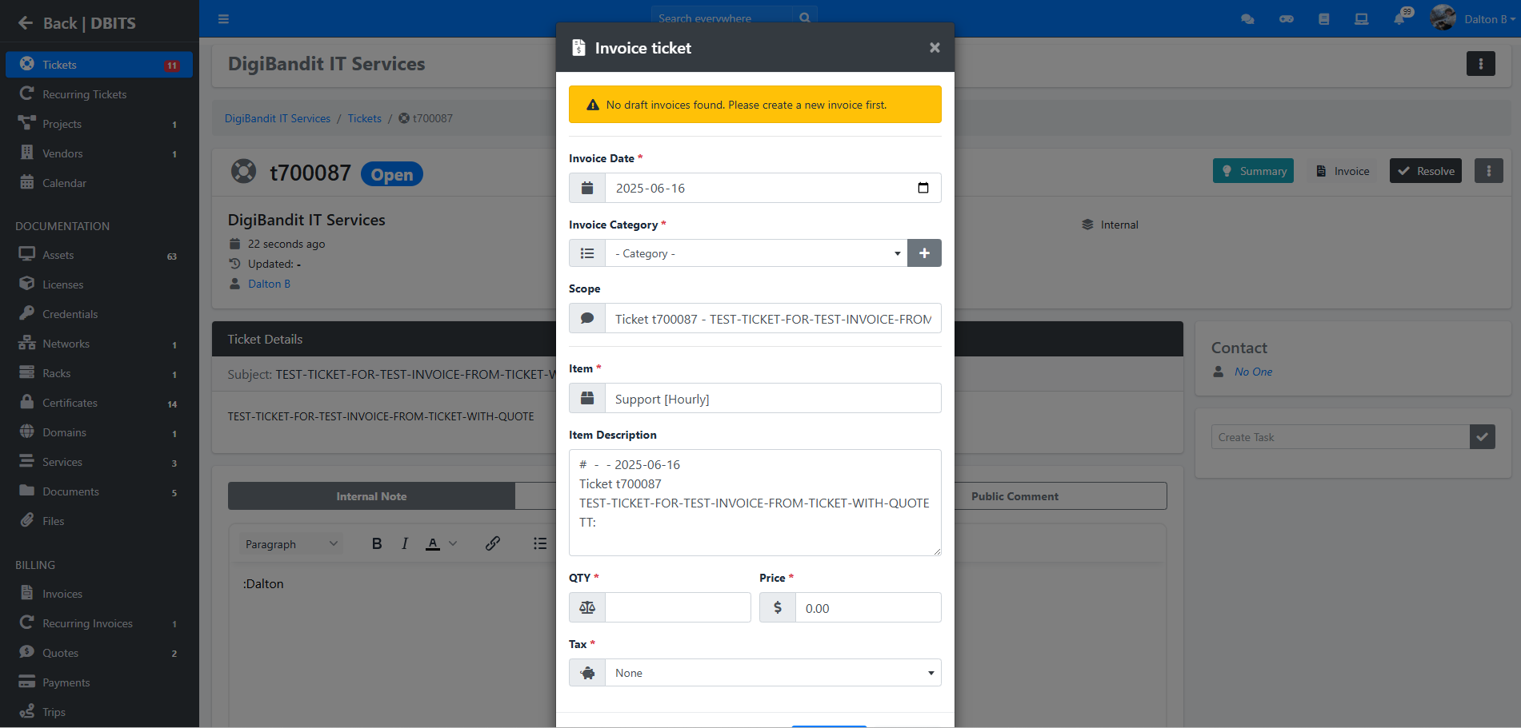The width and height of the screenshot is (1521, 728).
Task: Go back to DBITS
Action: 77,23
